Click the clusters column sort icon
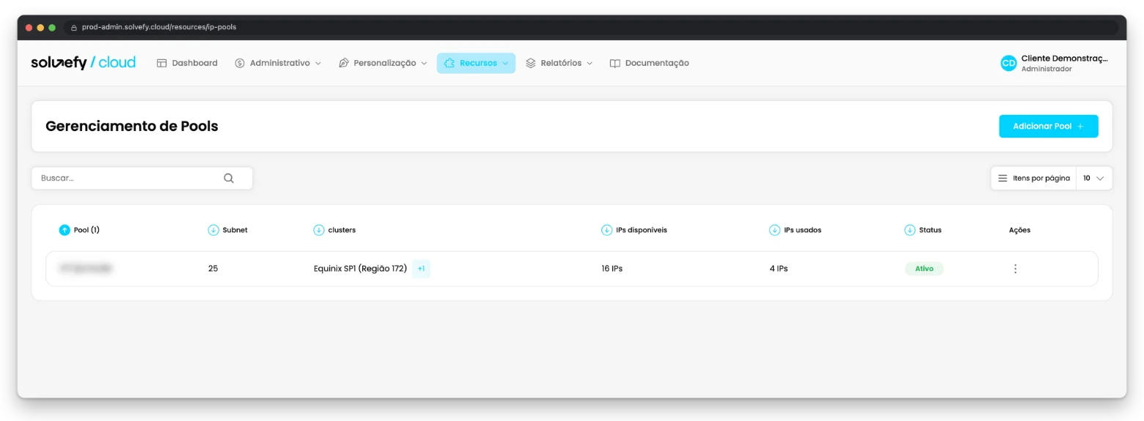Viewport: 1144px width, 421px height. click(319, 230)
